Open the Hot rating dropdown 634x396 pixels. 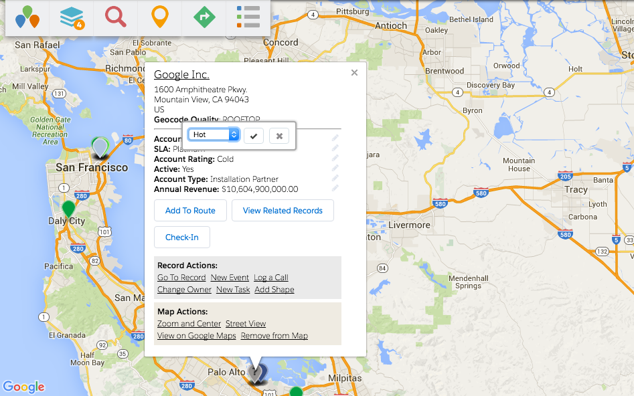pos(214,134)
